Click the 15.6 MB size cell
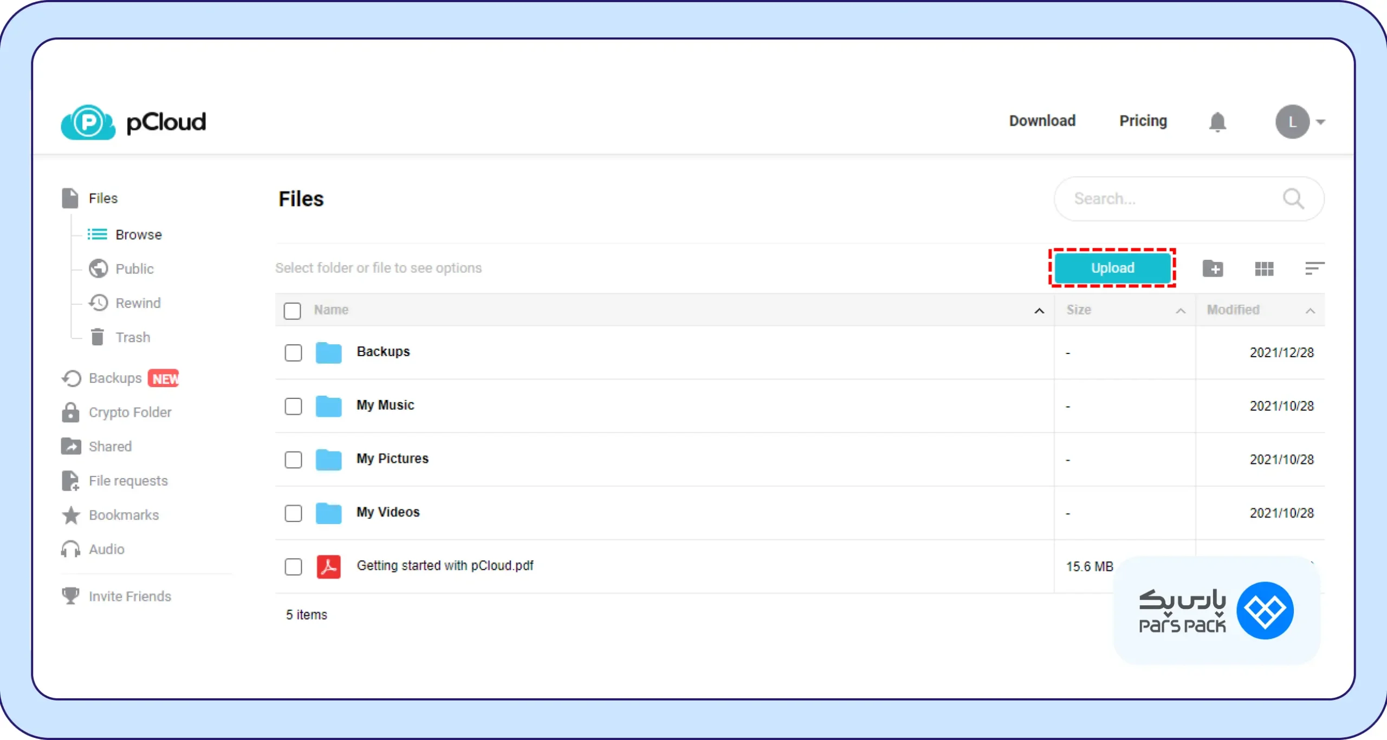The height and width of the screenshot is (740, 1387). point(1090,567)
